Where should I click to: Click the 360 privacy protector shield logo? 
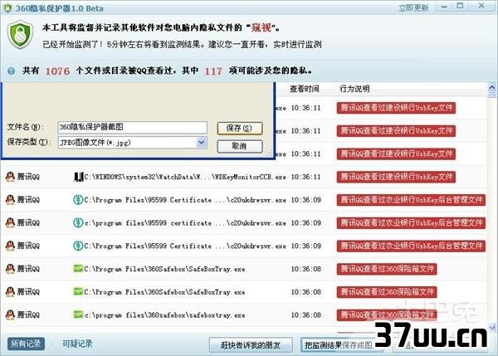(20, 35)
